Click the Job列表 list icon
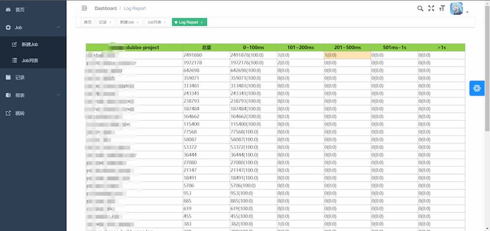The width and height of the screenshot is (490, 231). [x=14, y=60]
